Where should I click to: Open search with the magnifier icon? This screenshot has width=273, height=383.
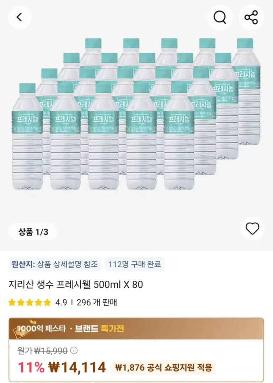click(x=220, y=17)
